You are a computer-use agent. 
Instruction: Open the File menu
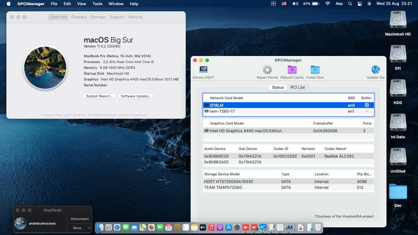(54, 4)
